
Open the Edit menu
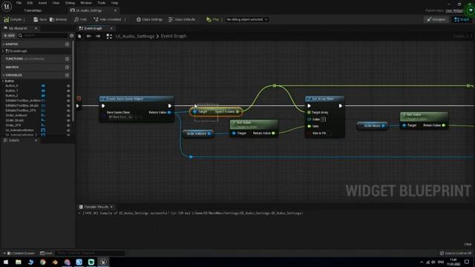(30, 3)
